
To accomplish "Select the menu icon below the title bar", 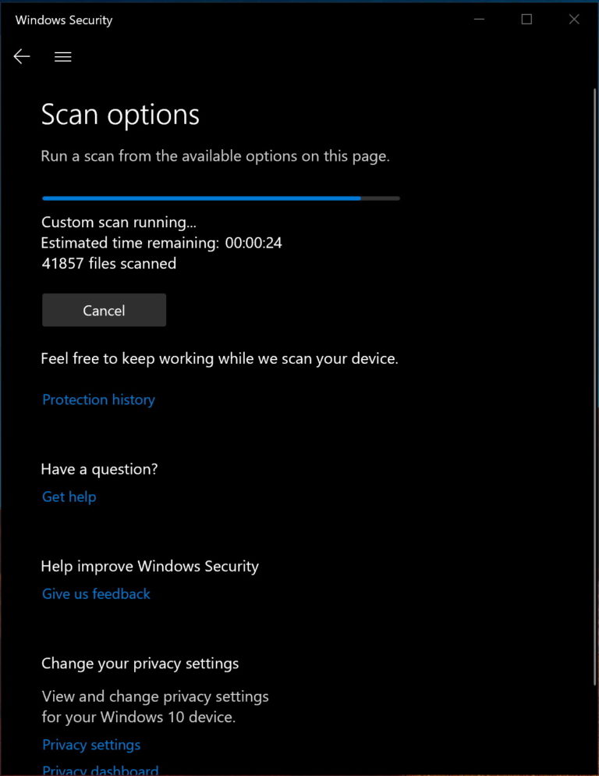I will pos(62,56).
